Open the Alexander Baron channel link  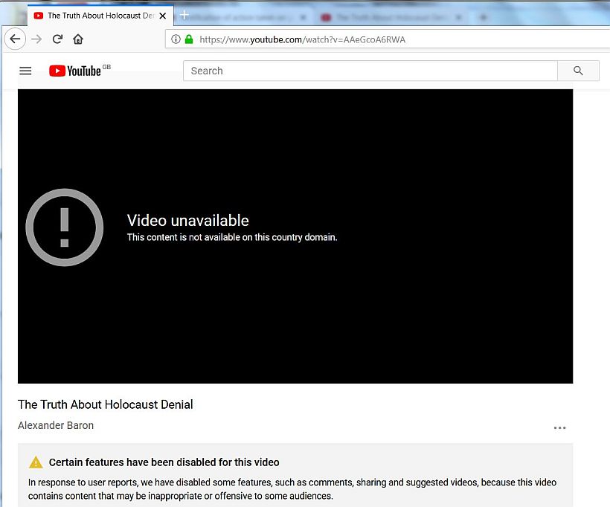[56, 426]
